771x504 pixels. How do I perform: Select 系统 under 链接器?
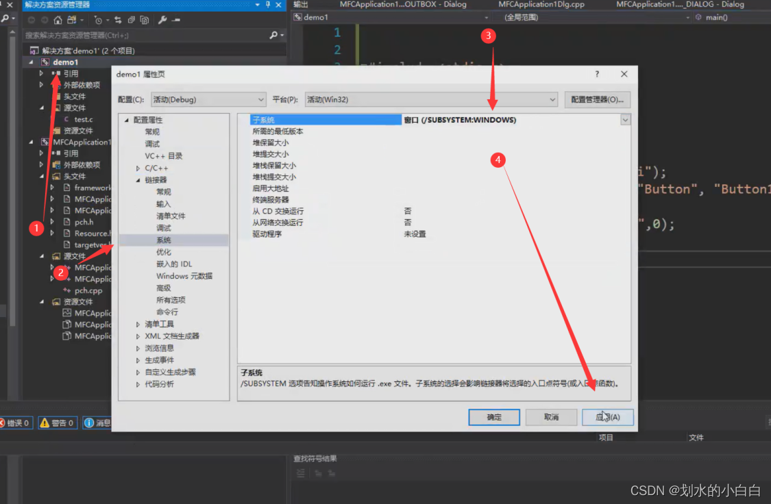tap(163, 240)
